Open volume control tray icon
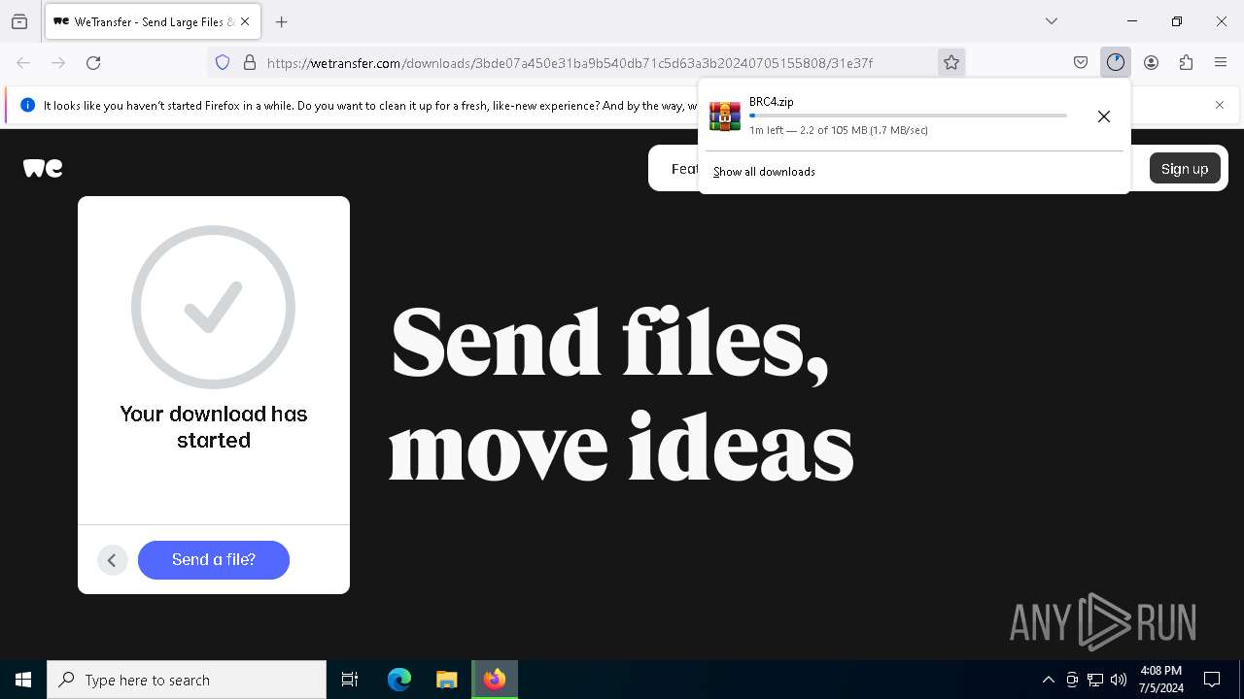Viewport: 1244px width, 699px height. click(x=1119, y=680)
